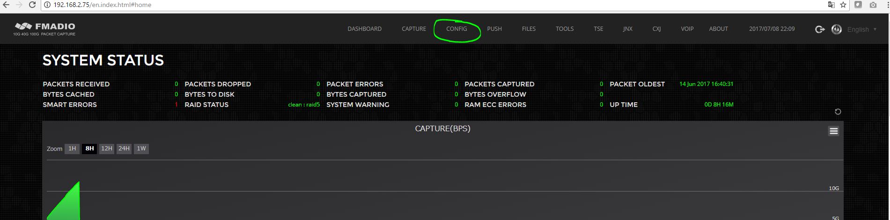Click the PACKETS RECEIVED label
This screenshot has height=220, width=890.
point(76,84)
